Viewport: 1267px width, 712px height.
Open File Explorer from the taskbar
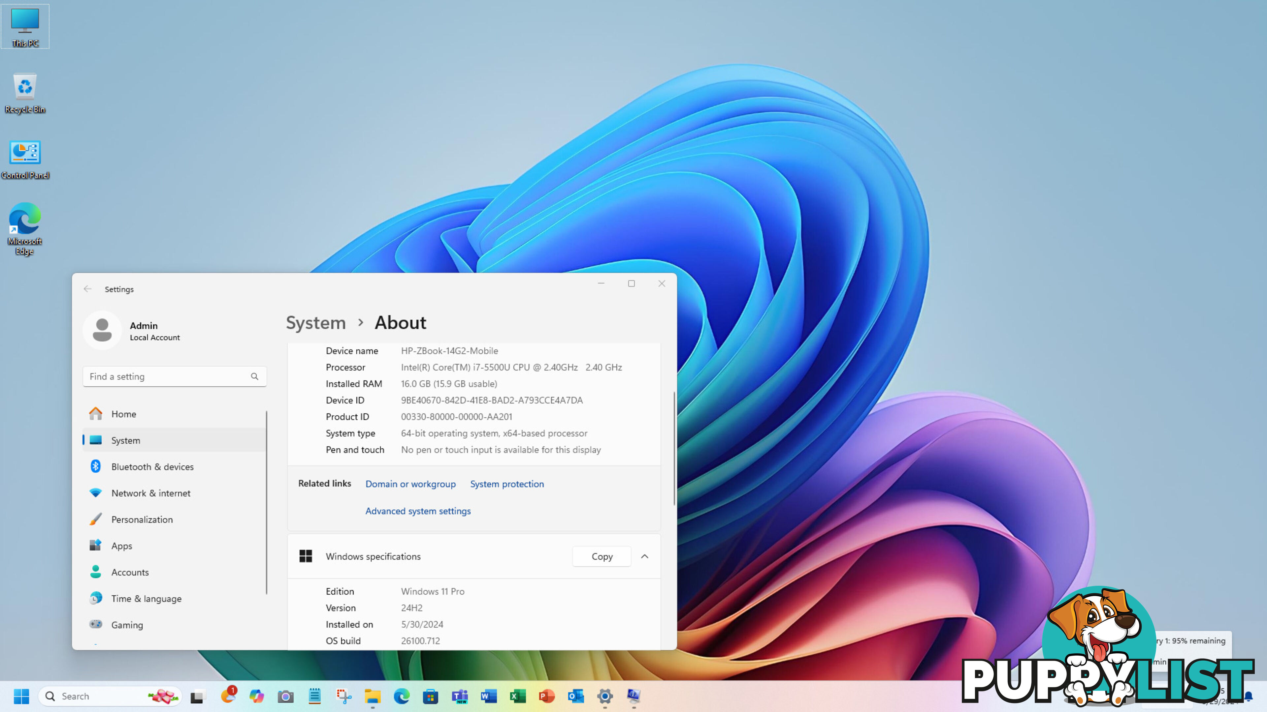click(372, 696)
